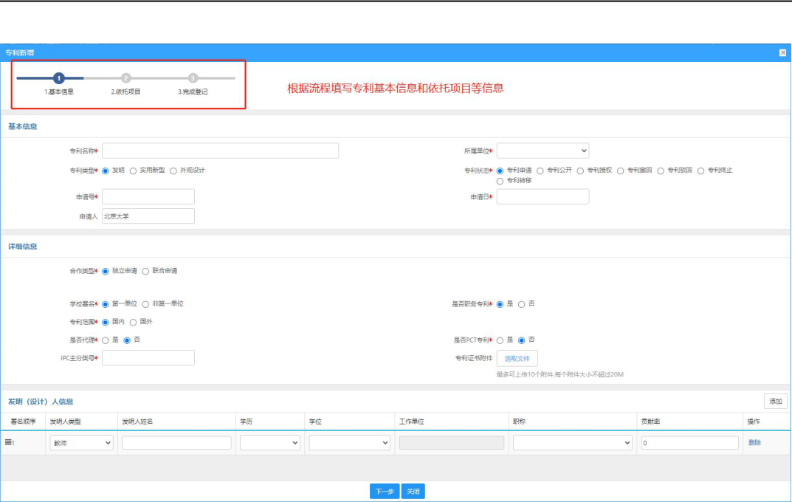Expand the 学历 dropdown in inventor row

click(269, 443)
